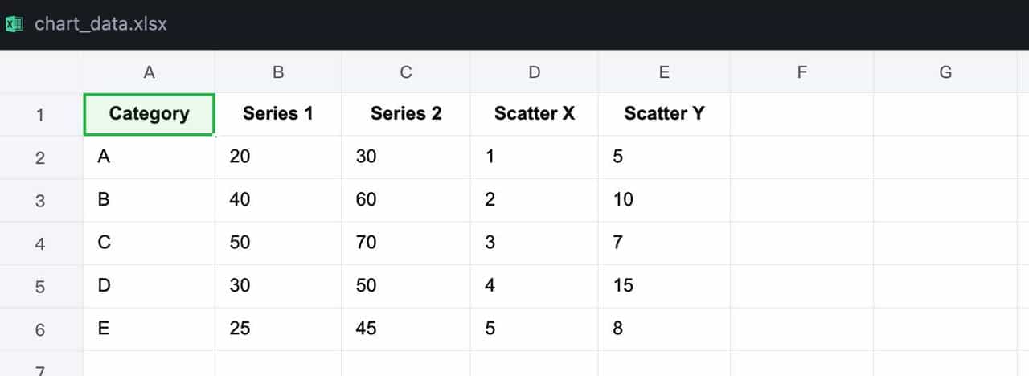The height and width of the screenshot is (376, 1029).
Task: Select column E header
Action: coord(664,72)
